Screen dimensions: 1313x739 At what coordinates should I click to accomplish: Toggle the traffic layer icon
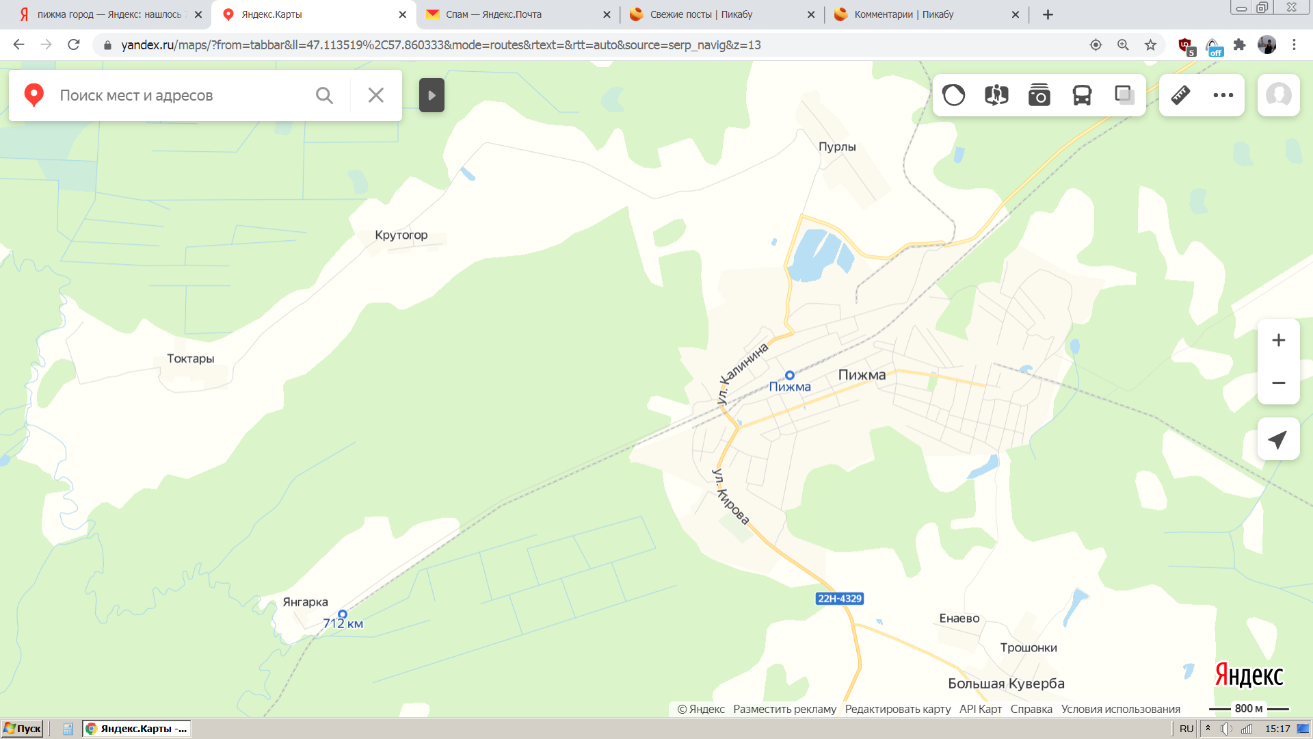coord(953,95)
